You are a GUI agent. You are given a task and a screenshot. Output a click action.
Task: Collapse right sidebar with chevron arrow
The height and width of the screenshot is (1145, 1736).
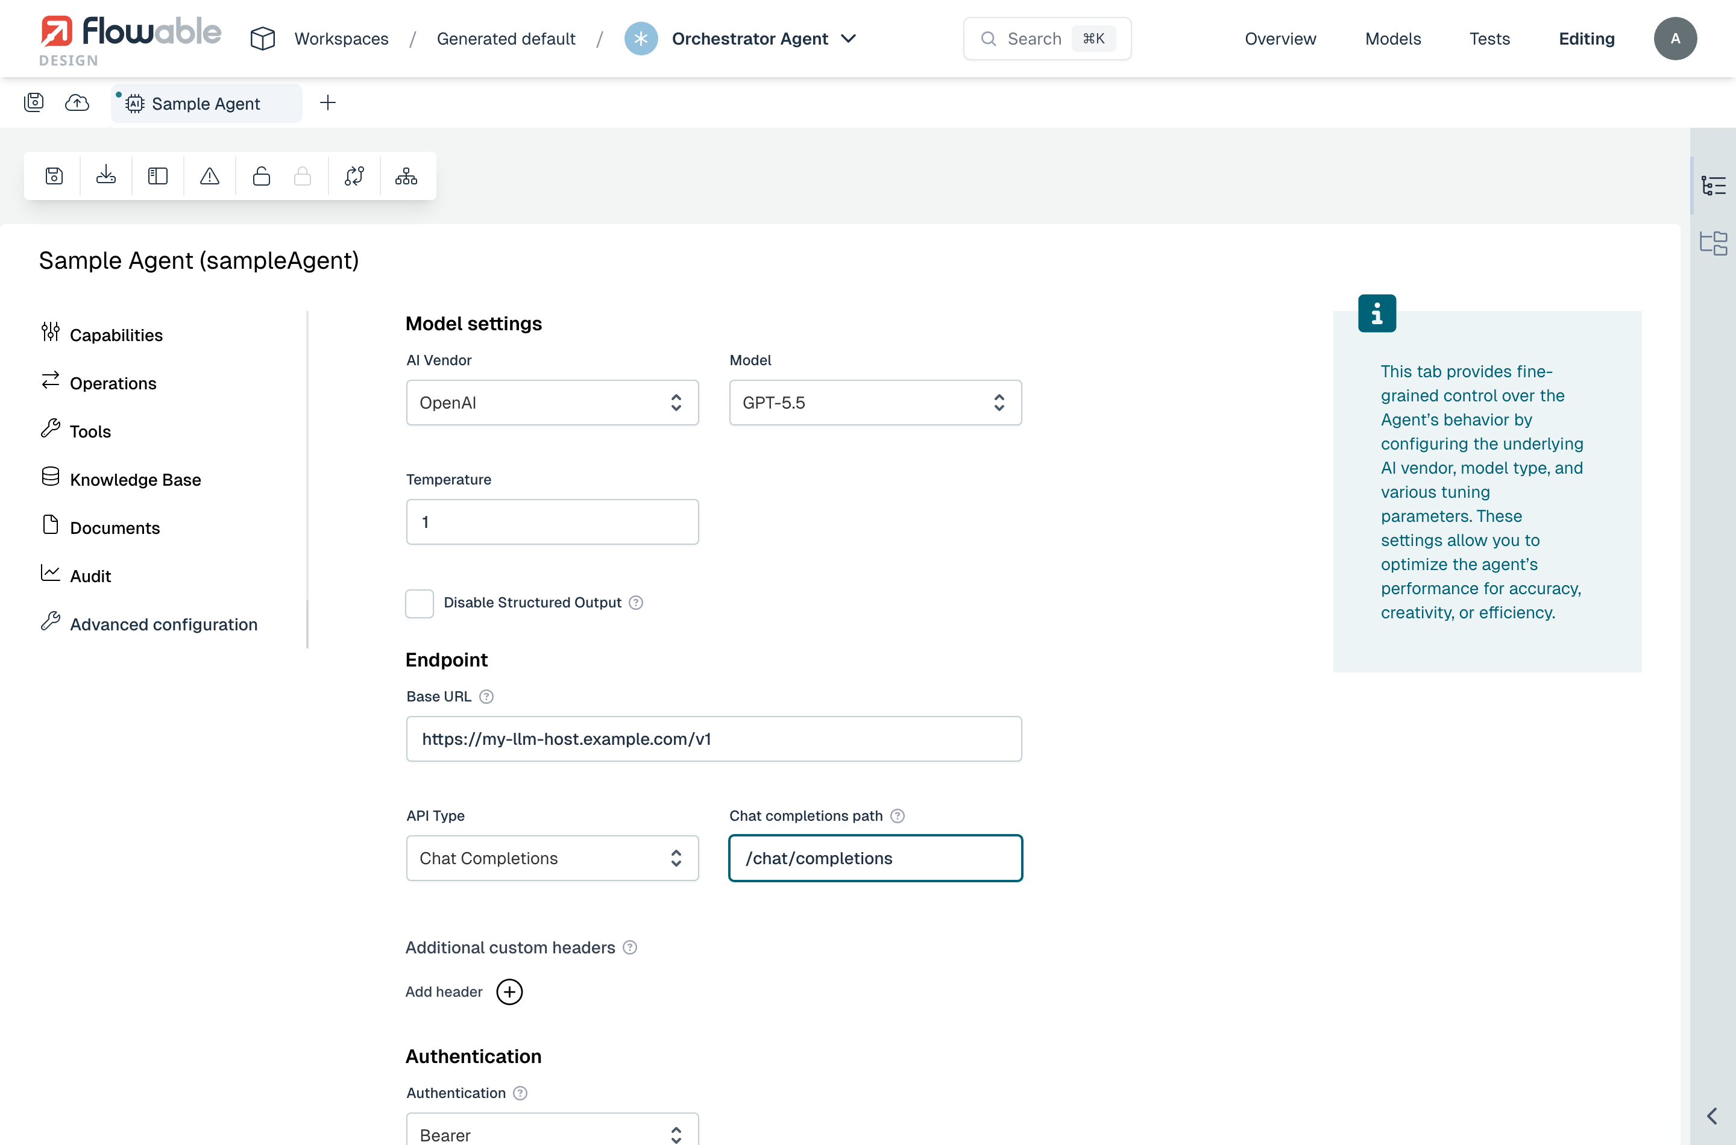pyautogui.click(x=1712, y=1116)
